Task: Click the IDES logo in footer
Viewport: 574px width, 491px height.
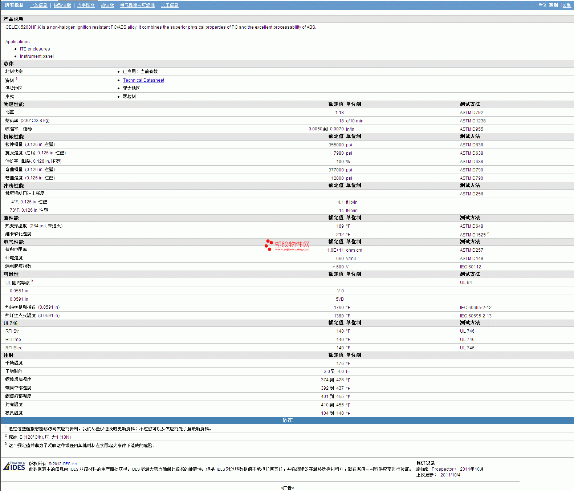Action: click(x=14, y=466)
